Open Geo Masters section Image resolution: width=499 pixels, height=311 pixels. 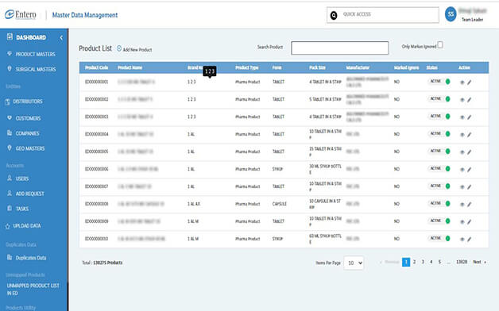30,148
